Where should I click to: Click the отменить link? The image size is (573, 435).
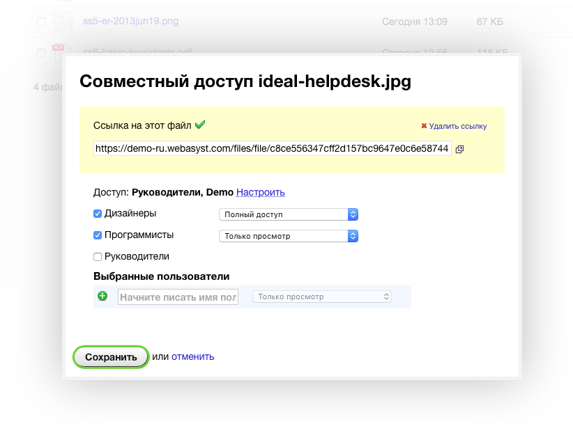pos(192,356)
